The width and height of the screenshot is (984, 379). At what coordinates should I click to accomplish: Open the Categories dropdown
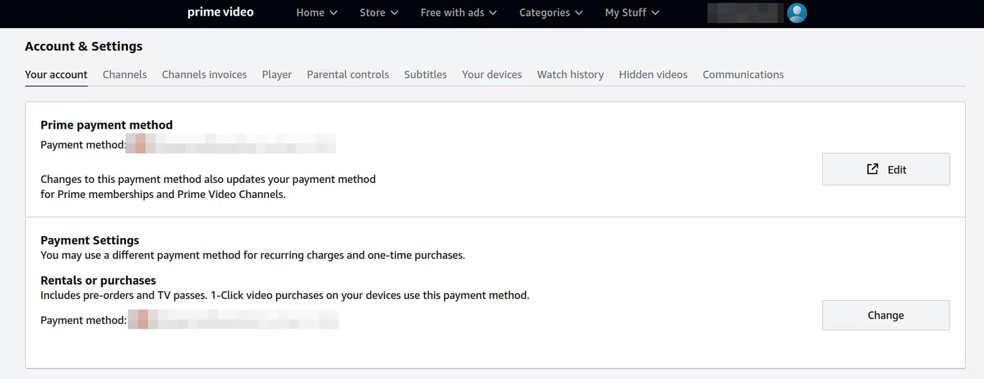pyautogui.click(x=551, y=12)
